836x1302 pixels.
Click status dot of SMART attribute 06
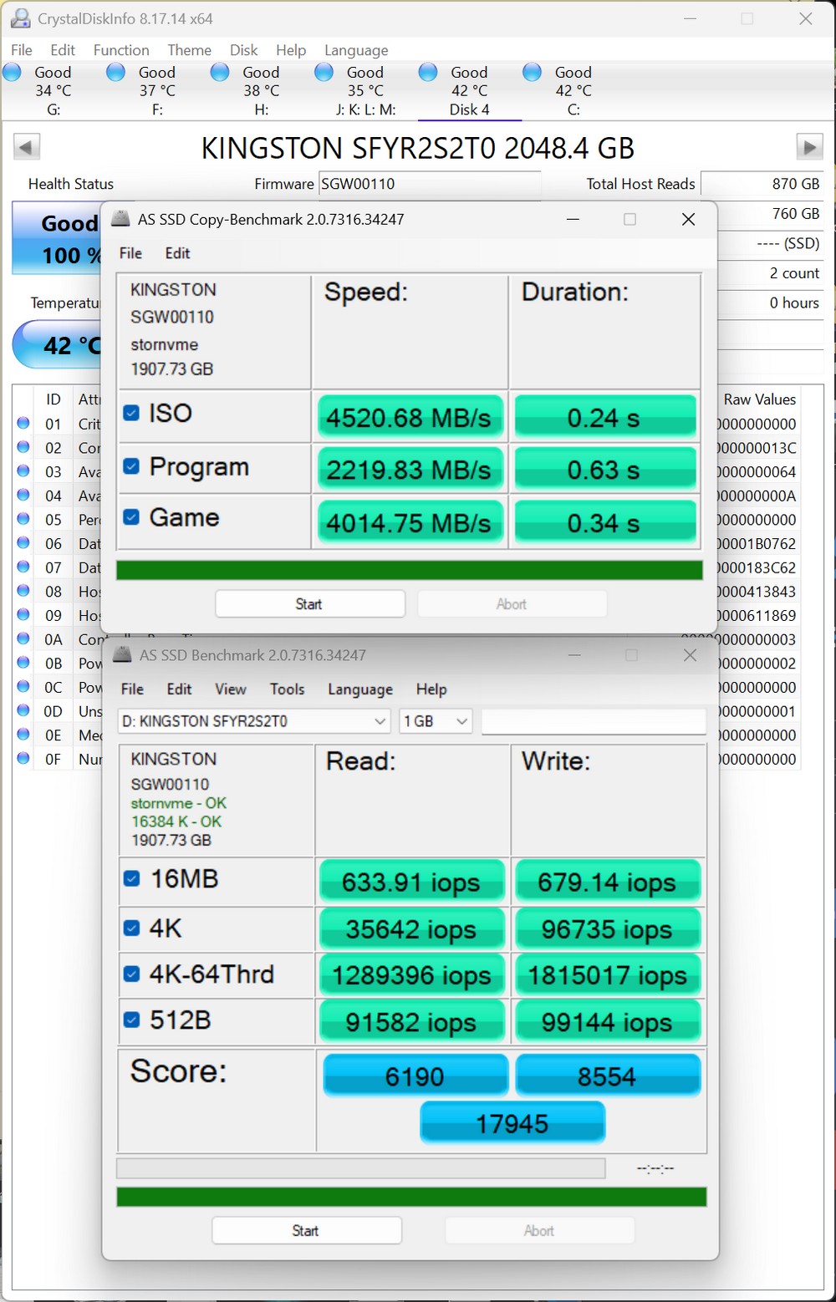coord(23,542)
